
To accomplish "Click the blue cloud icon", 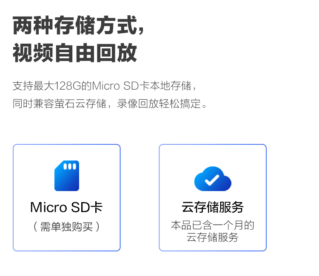I will tap(213, 179).
